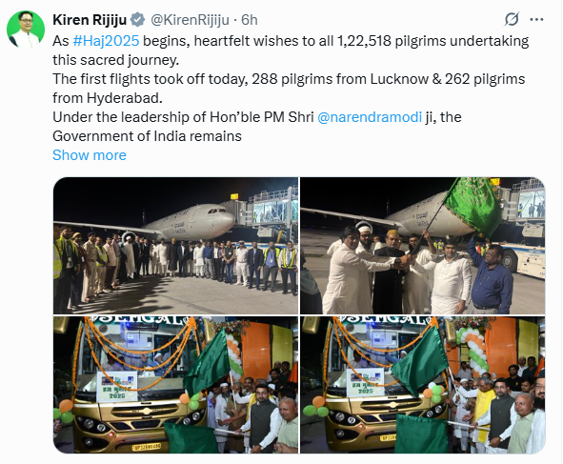Open the photo of men waving a green flag by the plane
This screenshot has width=563, height=464.
[423, 246]
